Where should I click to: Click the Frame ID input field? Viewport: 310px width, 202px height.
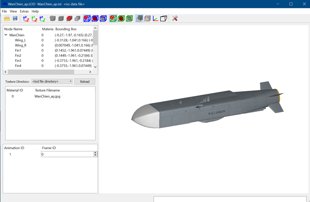pyautogui.click(x=67, y=154)
